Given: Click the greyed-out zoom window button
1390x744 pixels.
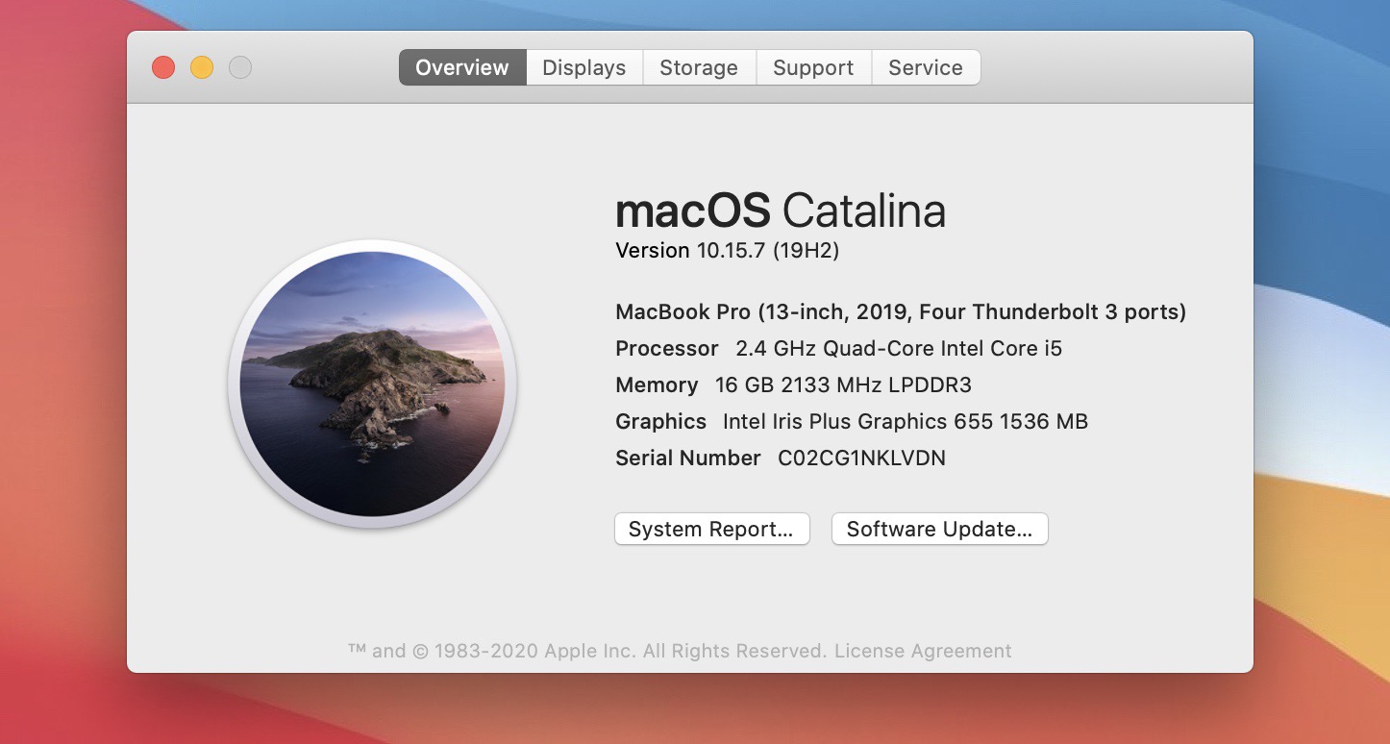Looking at the screenshot, I should coord(240,67).
